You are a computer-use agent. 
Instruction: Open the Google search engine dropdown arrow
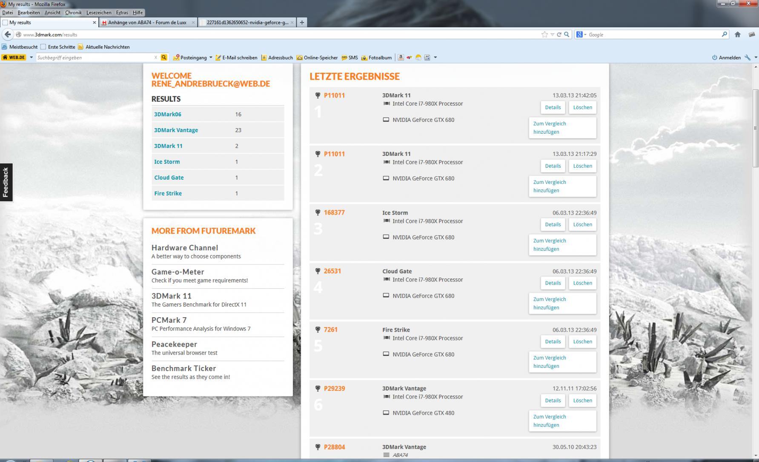[x=585, y=34]
